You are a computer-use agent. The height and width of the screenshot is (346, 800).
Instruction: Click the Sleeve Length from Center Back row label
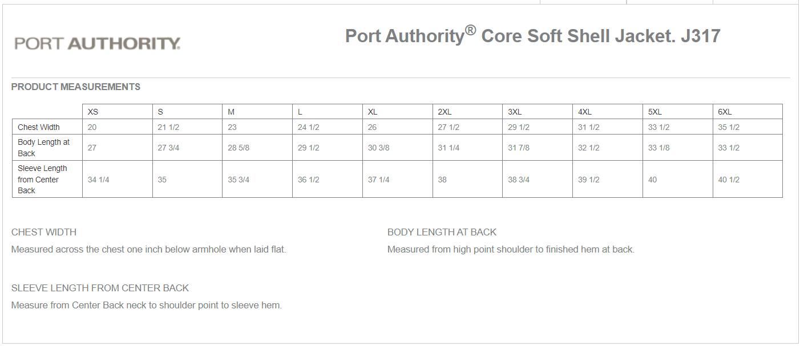[42, 180]
